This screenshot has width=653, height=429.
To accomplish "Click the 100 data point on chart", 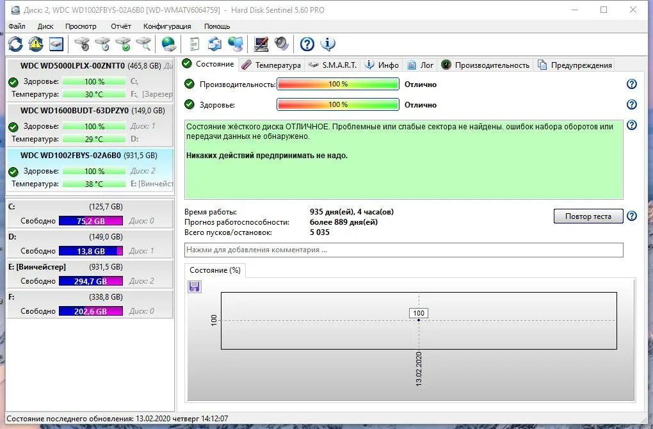I will (x=419, y=320).
